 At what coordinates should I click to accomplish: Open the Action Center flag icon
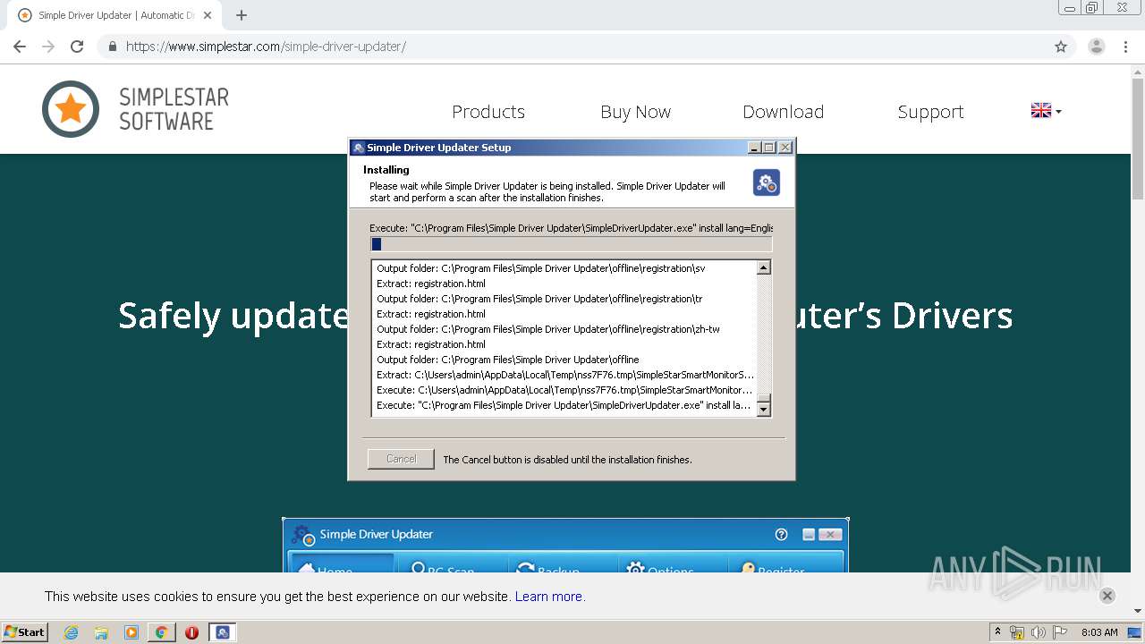pyautogui.click(x=1059, y=632)
